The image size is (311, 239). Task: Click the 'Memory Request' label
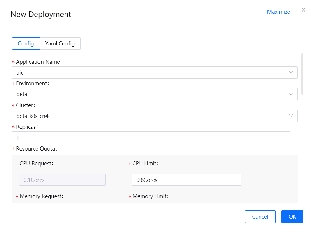[41, 196]
